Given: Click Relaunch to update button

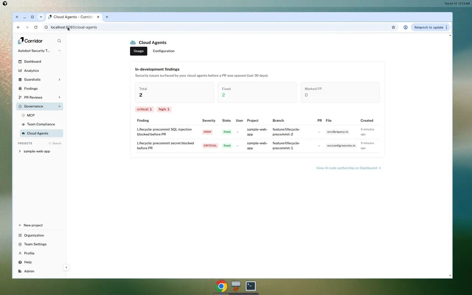Looking at the screenshot, I should click(430, 27).
